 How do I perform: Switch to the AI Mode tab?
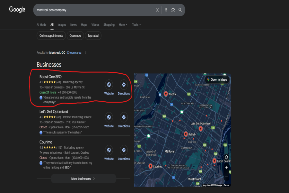click(41, 25)
